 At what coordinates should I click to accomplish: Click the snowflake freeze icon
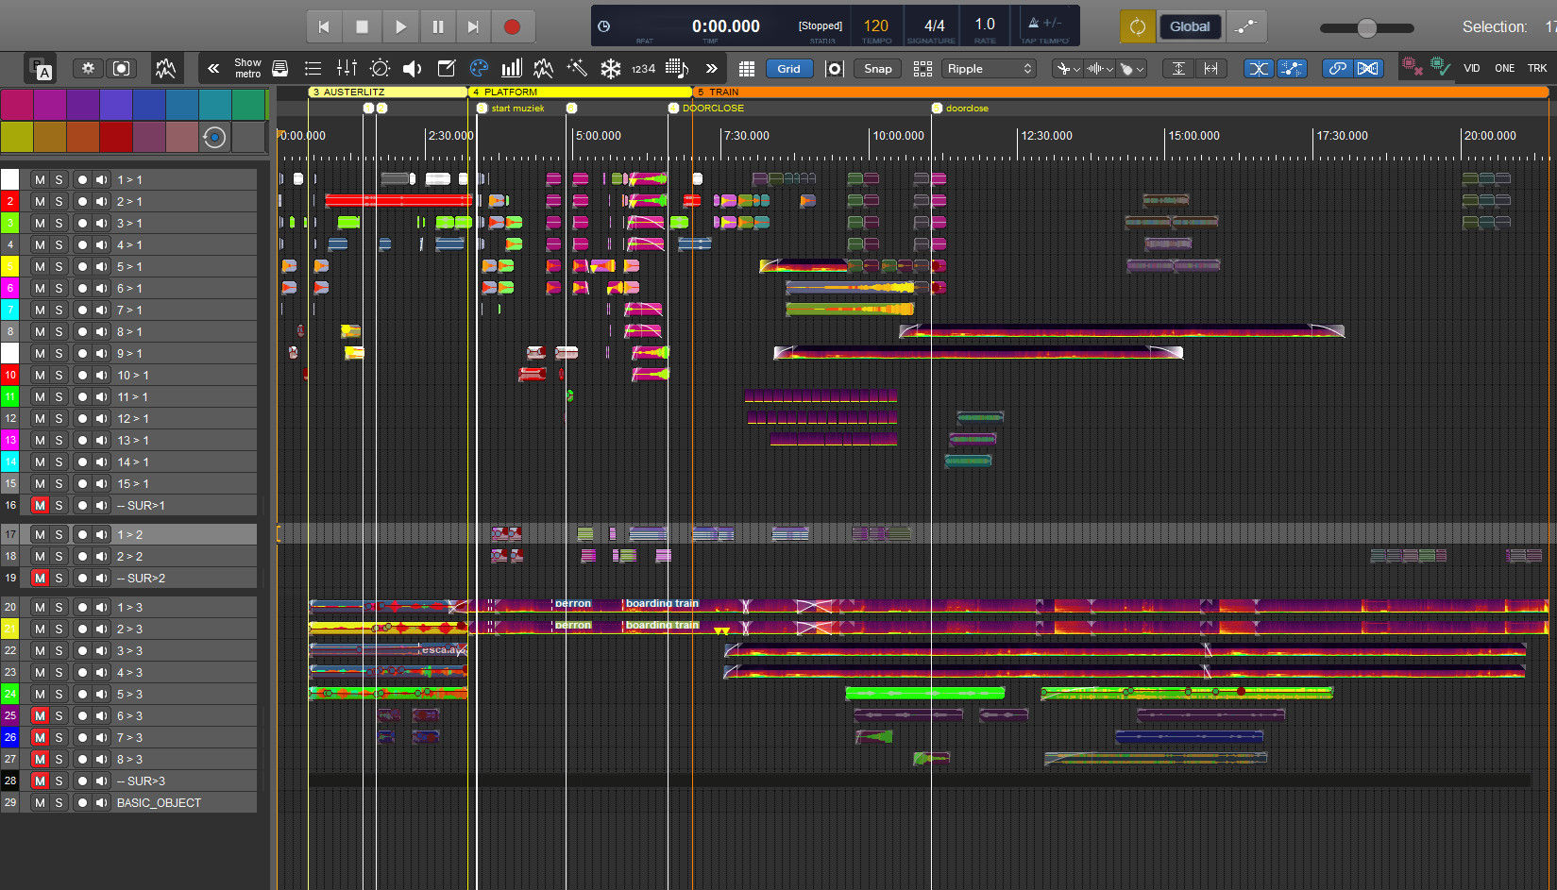pos(611,68)
